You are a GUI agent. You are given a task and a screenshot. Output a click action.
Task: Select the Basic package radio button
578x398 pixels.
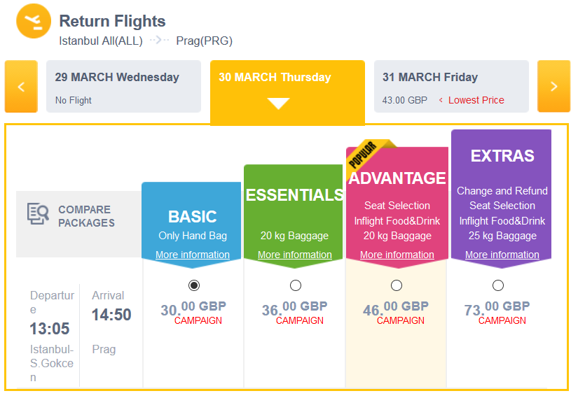(x=194, y=285)
